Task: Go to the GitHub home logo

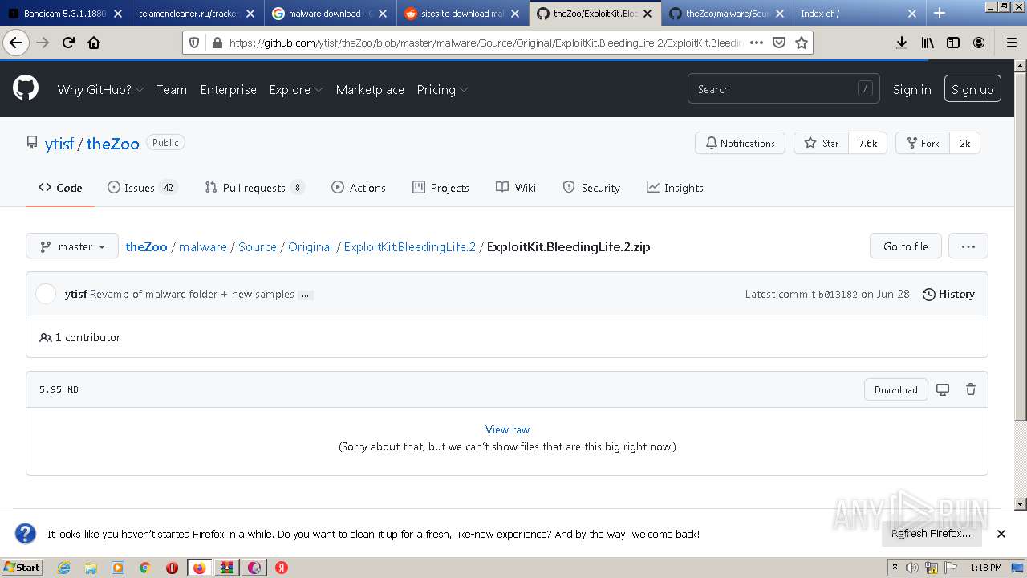Action: [x=26, y=88]
